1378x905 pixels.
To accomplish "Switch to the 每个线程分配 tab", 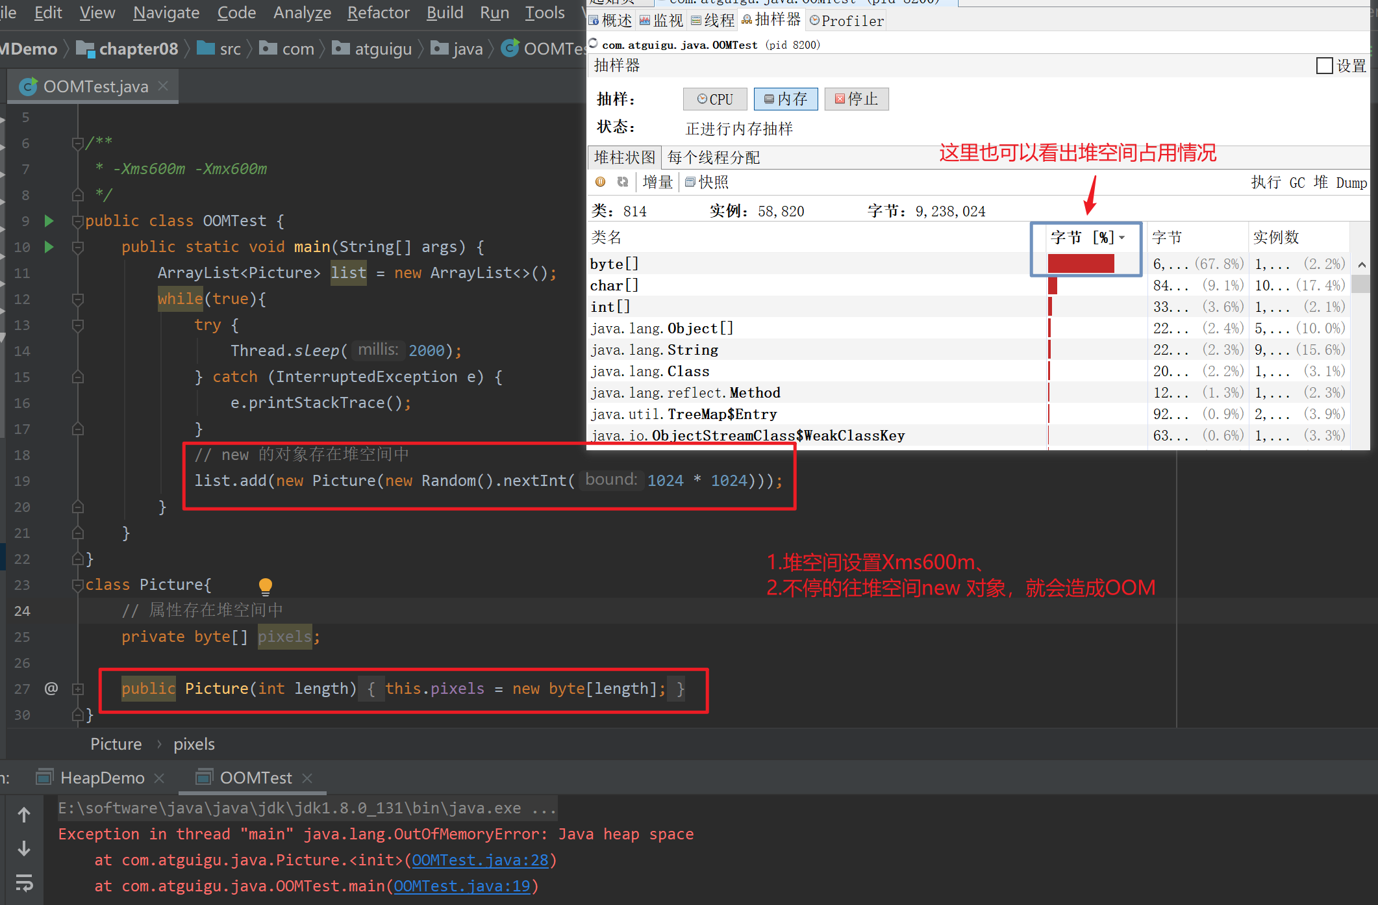I will pyautogui.click(x=713, y=157).
